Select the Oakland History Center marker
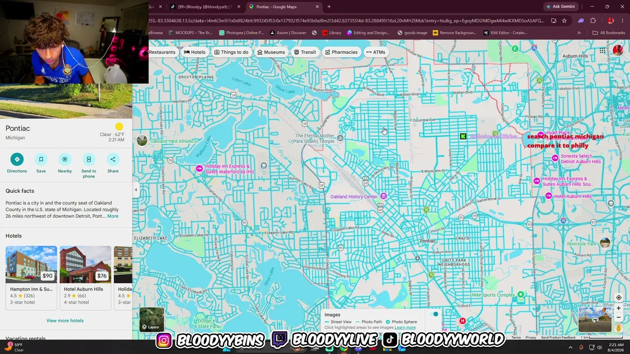This screenshot has height=354, width=630. point(383,197)
